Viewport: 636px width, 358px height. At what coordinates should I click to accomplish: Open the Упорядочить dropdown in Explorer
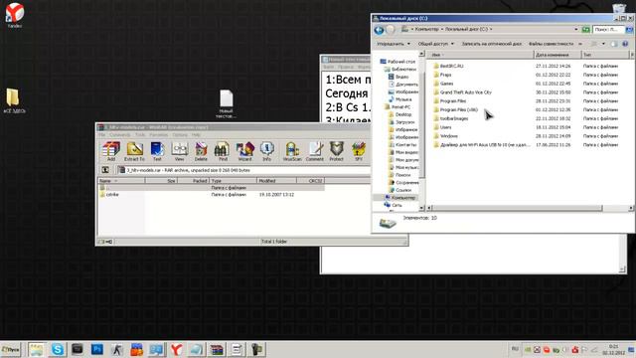[394, 44]
